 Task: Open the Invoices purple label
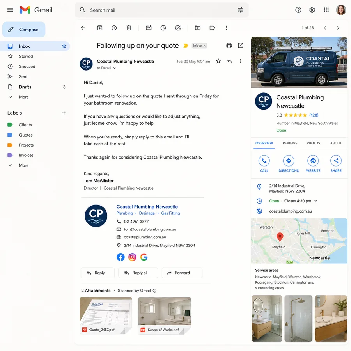coord(26,155)
